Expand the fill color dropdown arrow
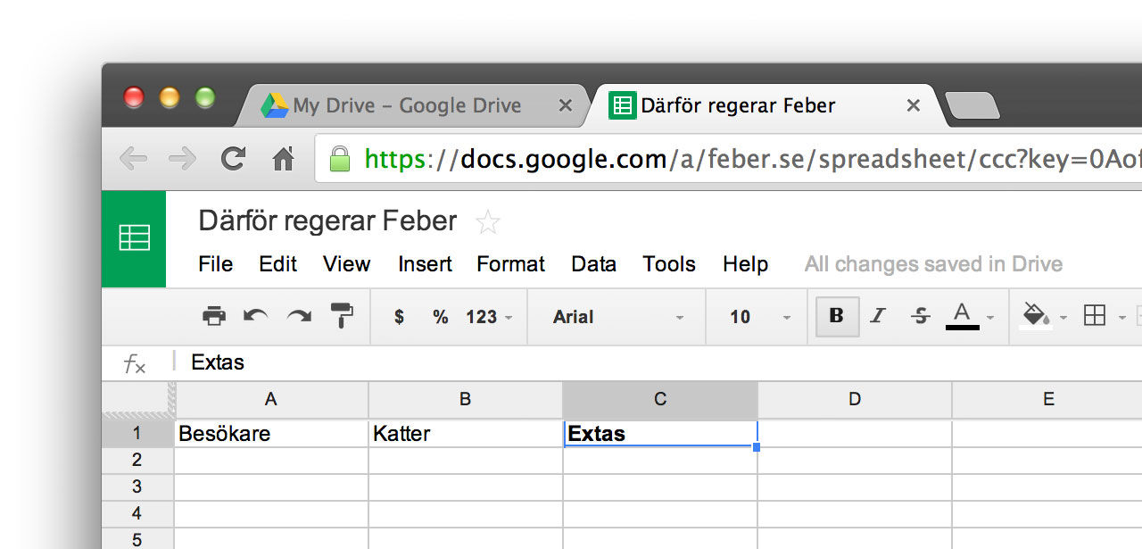This screenshot has height=549, width=1142. [1063, 318]
